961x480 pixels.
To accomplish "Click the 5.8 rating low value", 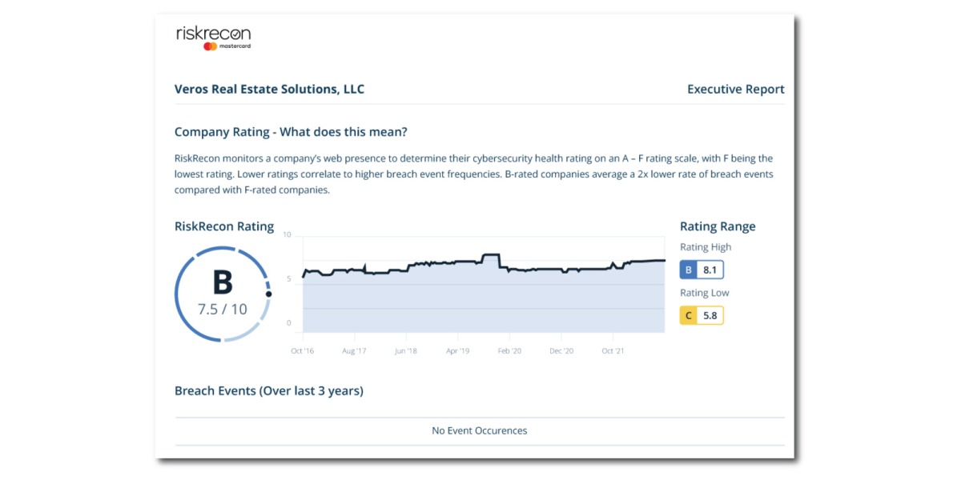I will click(x=710, y=316).
